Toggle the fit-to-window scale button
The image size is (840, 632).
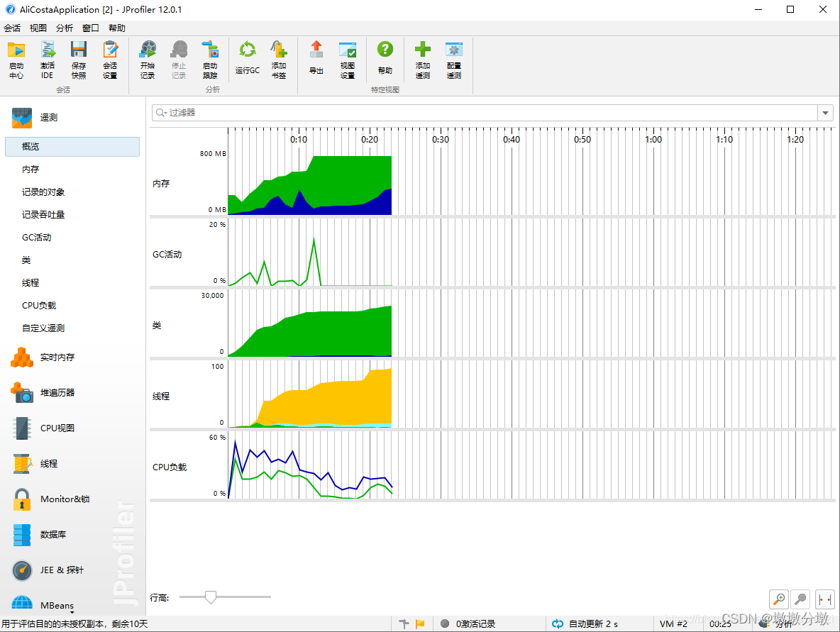825,599
